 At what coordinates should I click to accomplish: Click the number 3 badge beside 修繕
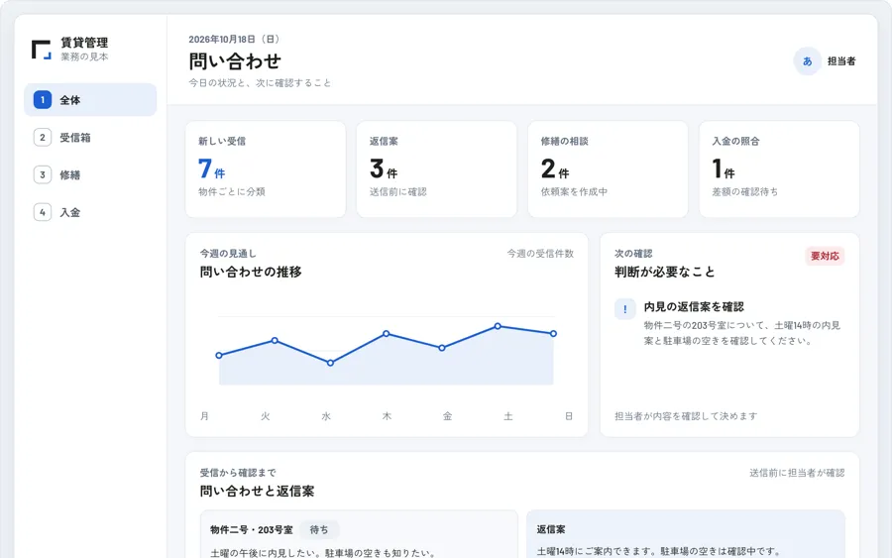click(x=42, y=174)
